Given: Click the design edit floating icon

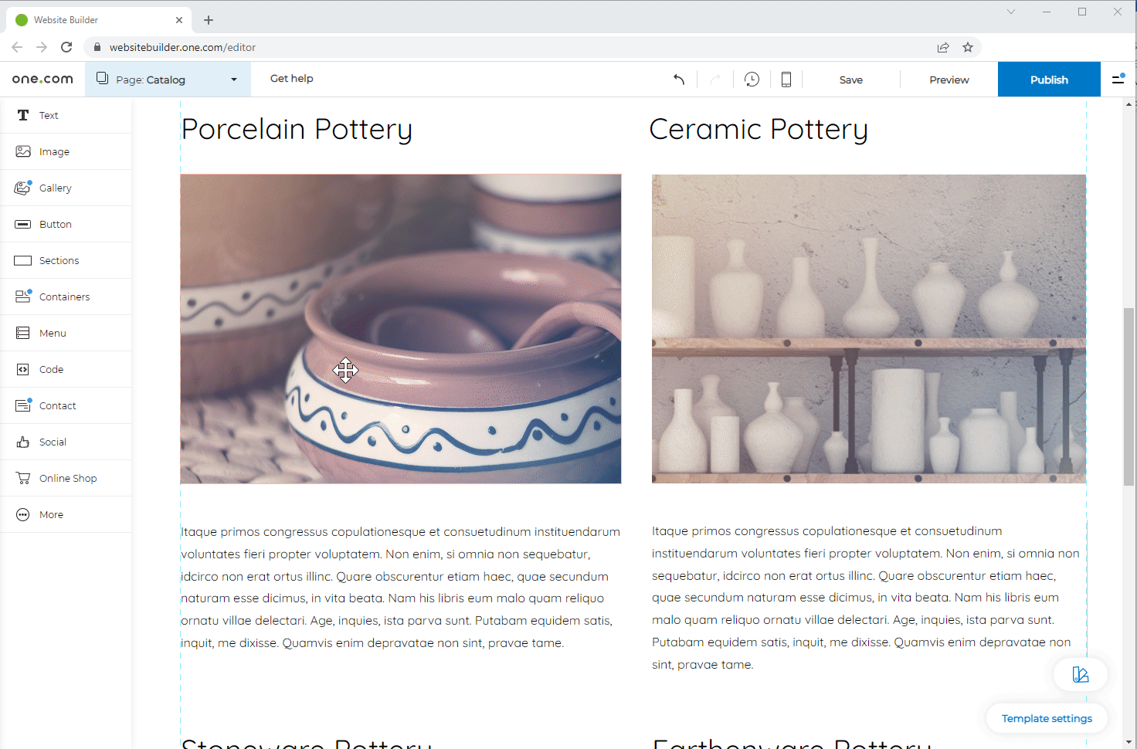Looking at the screenshot, I should pos(1080,675).
